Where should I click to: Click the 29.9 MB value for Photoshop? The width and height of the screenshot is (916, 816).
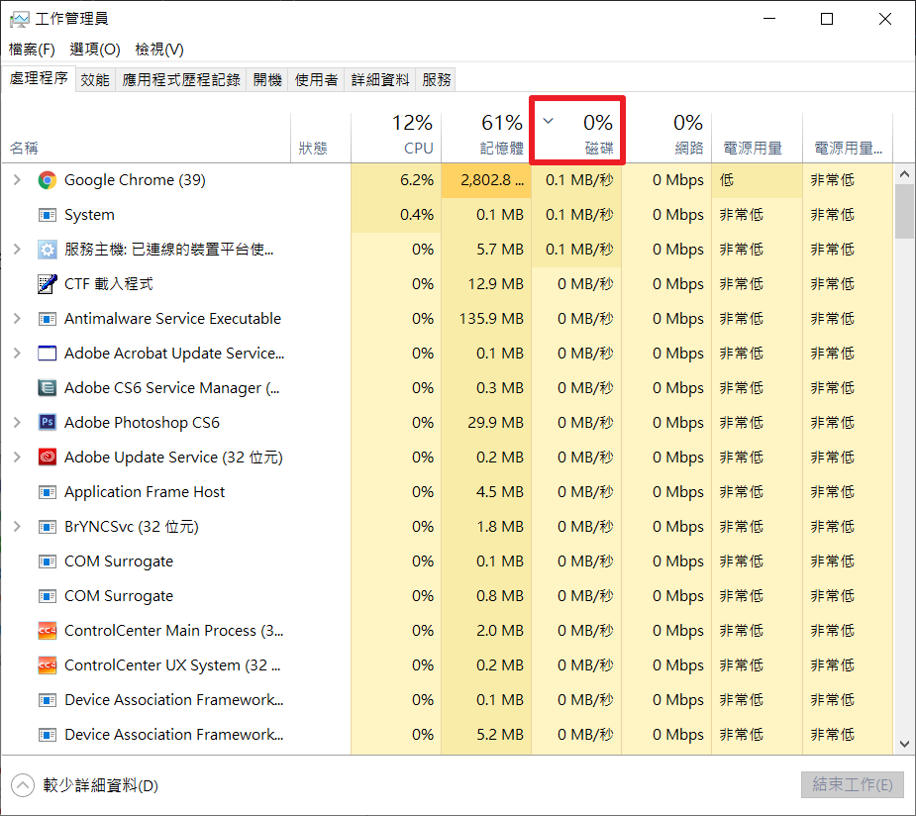pyautogui.click(x=495, y=422)
